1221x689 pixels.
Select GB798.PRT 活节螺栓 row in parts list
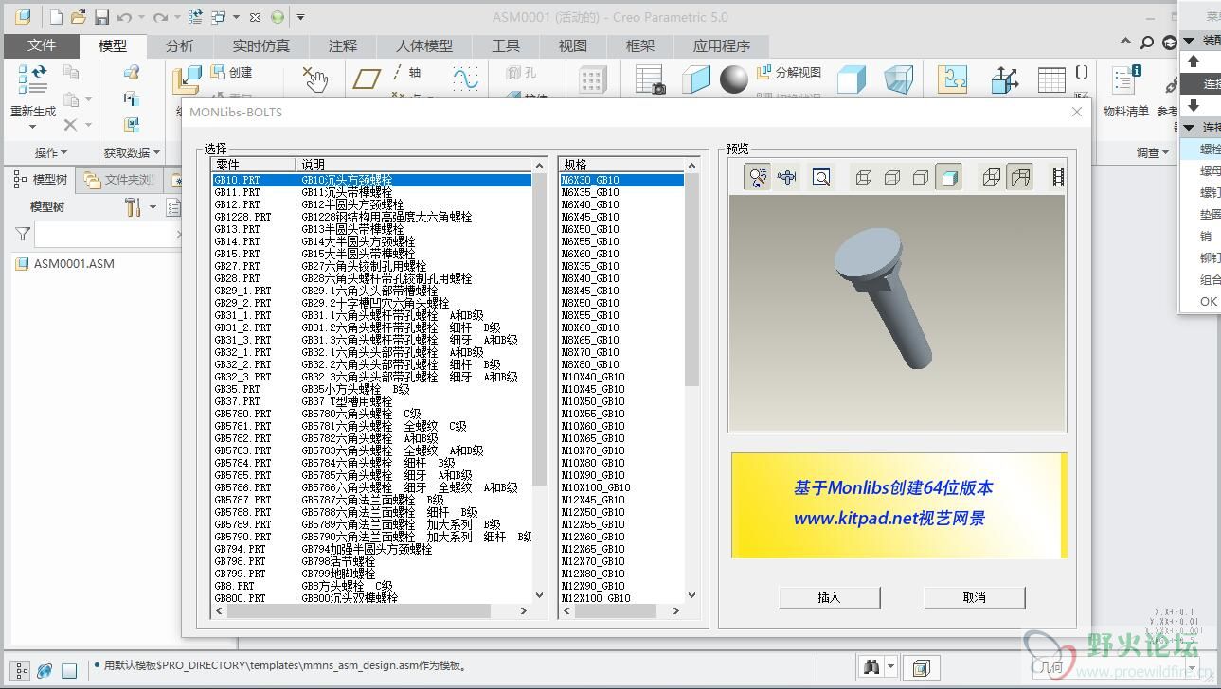[x=371, y=561]
